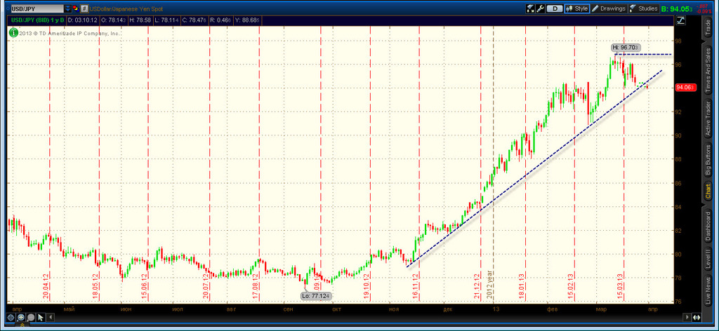Click the scroll-left arrow in time axis
This screenshot has width=719, height=331.
coord(51,317)
